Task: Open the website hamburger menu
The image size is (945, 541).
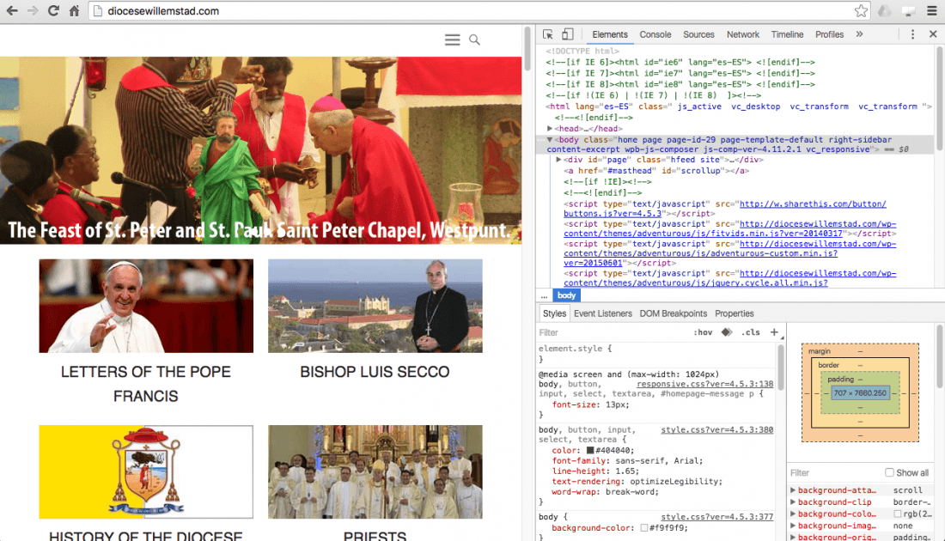Action: point(453,40)
